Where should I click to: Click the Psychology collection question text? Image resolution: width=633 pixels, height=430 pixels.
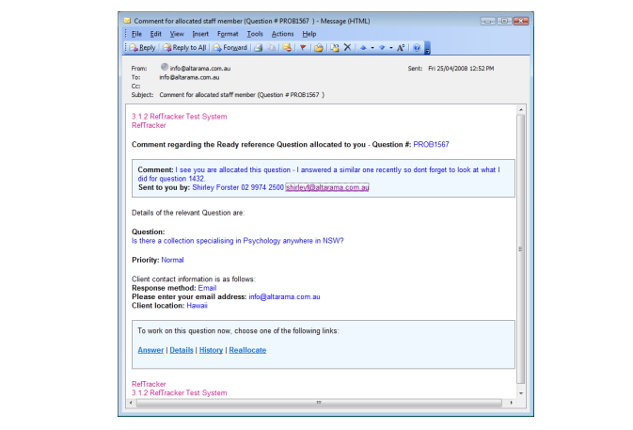tap(238, 241)
